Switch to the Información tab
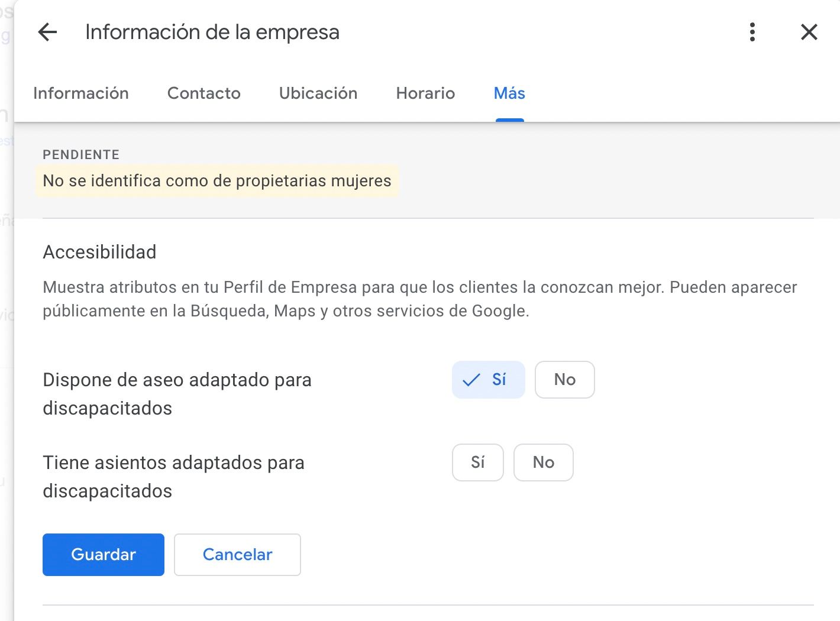Viewport: 840px width, 621px height. tap(81, 93)
